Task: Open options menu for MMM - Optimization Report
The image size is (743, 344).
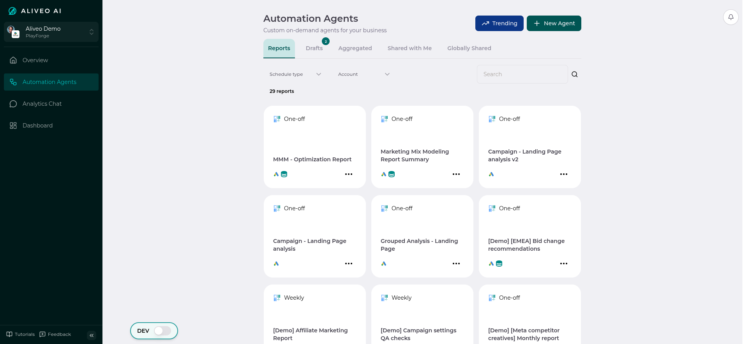Action: pos(348,174)
